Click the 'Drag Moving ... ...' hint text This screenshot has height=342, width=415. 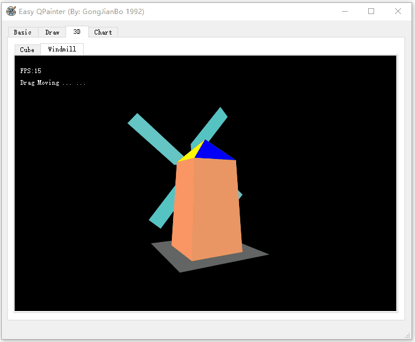pos(53,83)
